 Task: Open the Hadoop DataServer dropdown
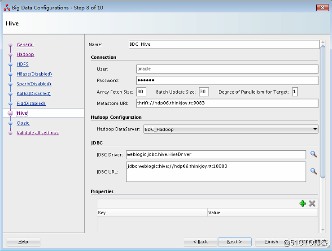pyautogui.click(x=231, y=129)
